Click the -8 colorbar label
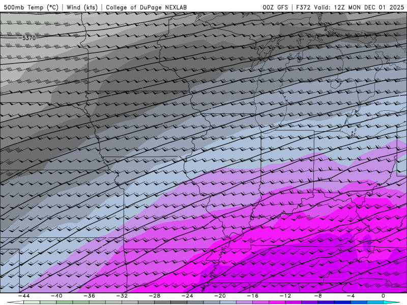Viewport: 407px width, 305px height. (x=318, y=296)
